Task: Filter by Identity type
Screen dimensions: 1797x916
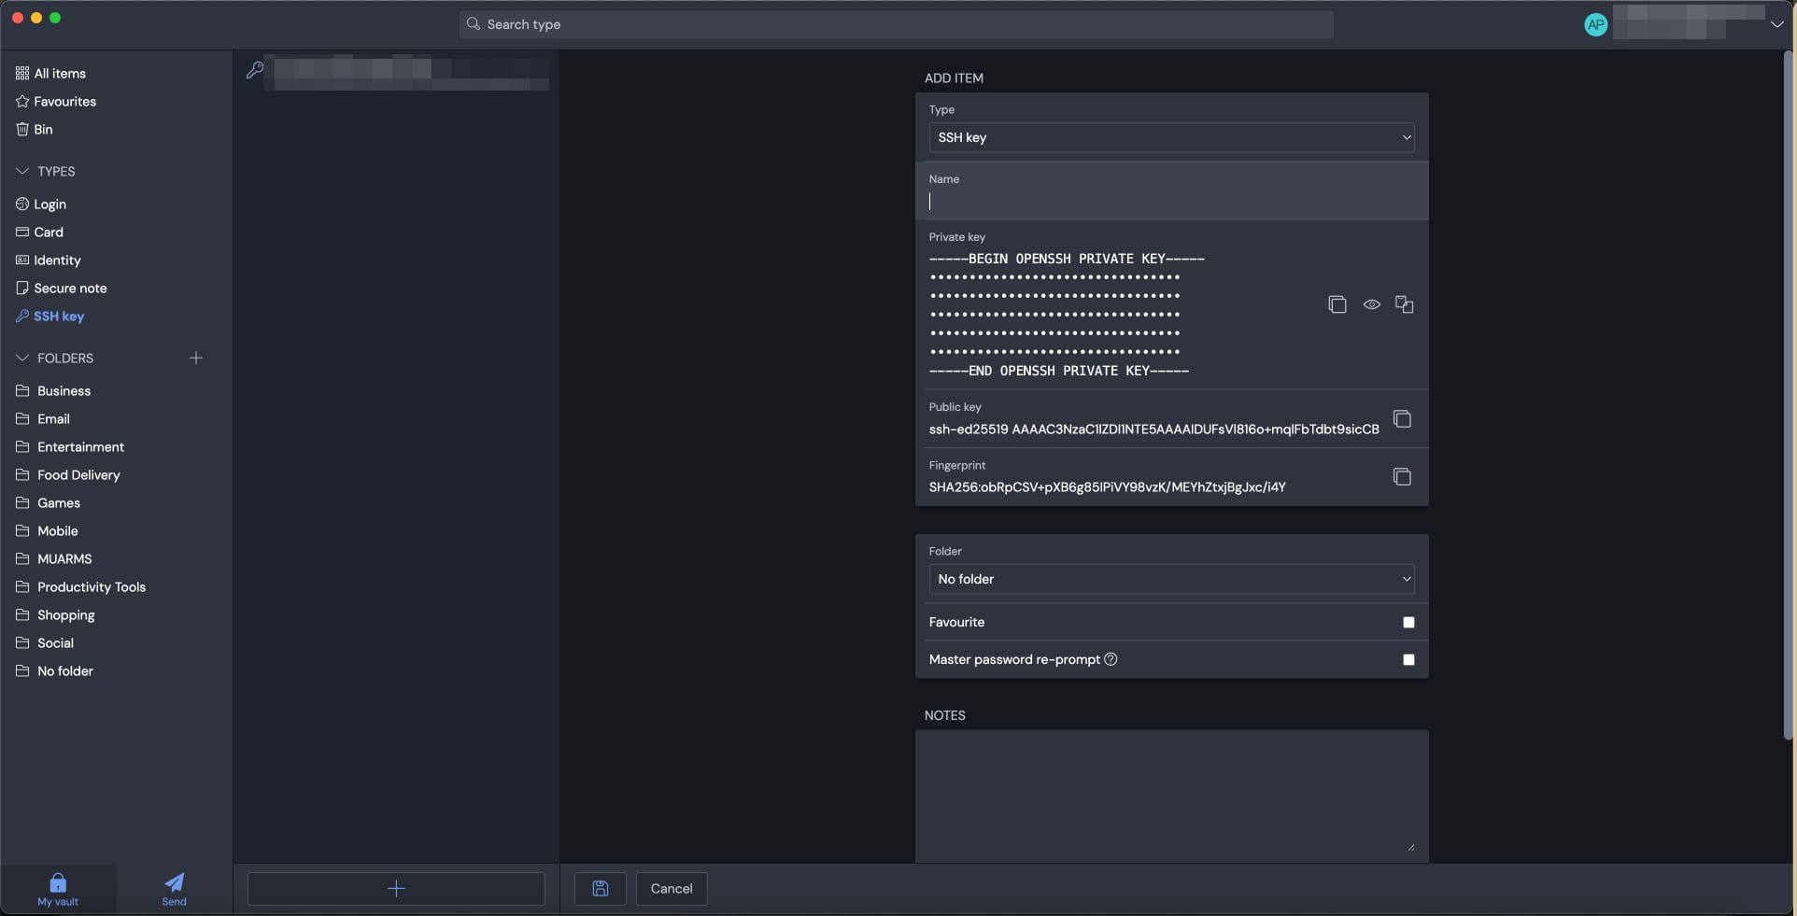Action: 48,260
